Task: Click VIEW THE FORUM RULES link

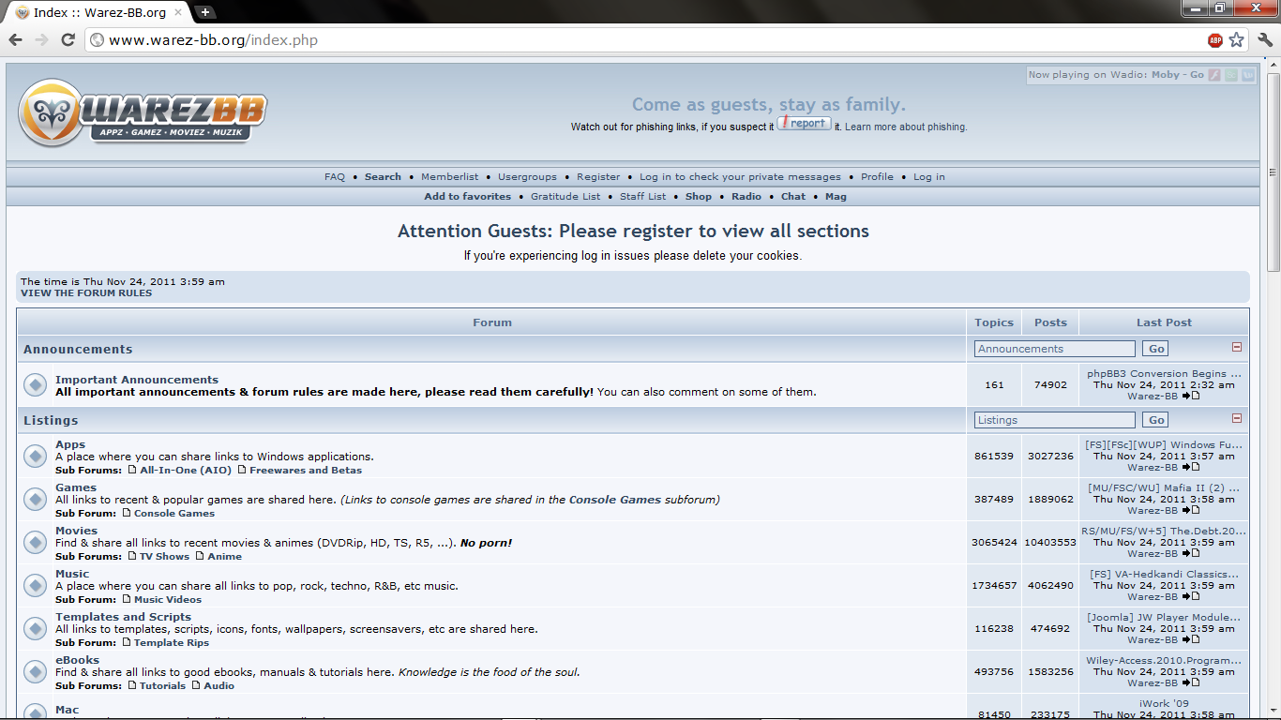Action: click(86, 293)
